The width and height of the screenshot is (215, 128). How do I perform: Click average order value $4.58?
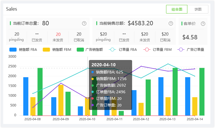pyautogui.click(x=190, y=37)
